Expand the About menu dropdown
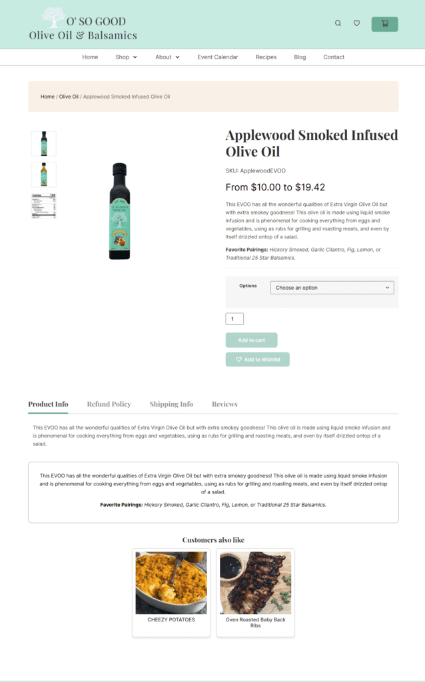Viewport: 425px width, 682px height. [x=167, y=57]
